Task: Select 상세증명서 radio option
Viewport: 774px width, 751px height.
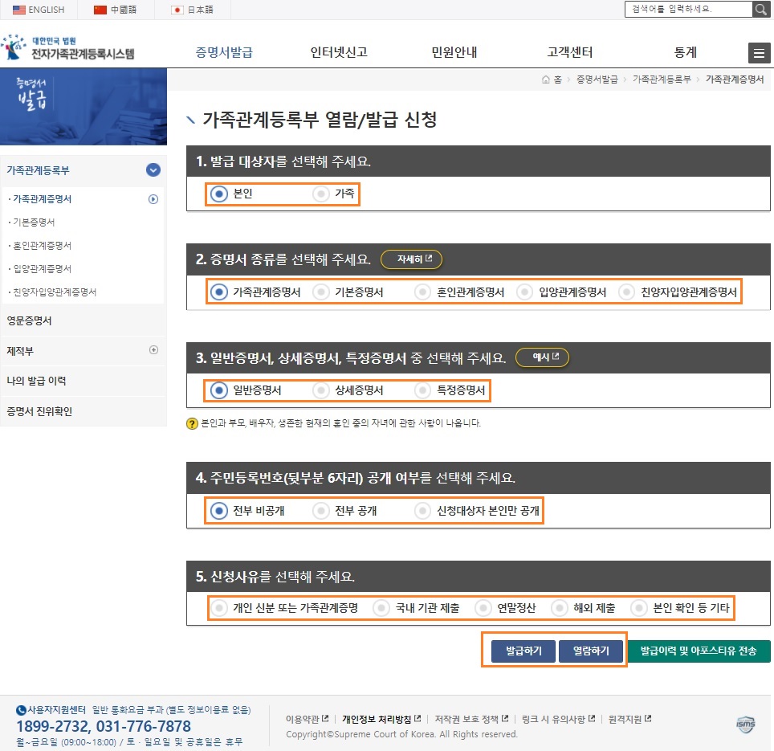Action: [x=321, y=390]
